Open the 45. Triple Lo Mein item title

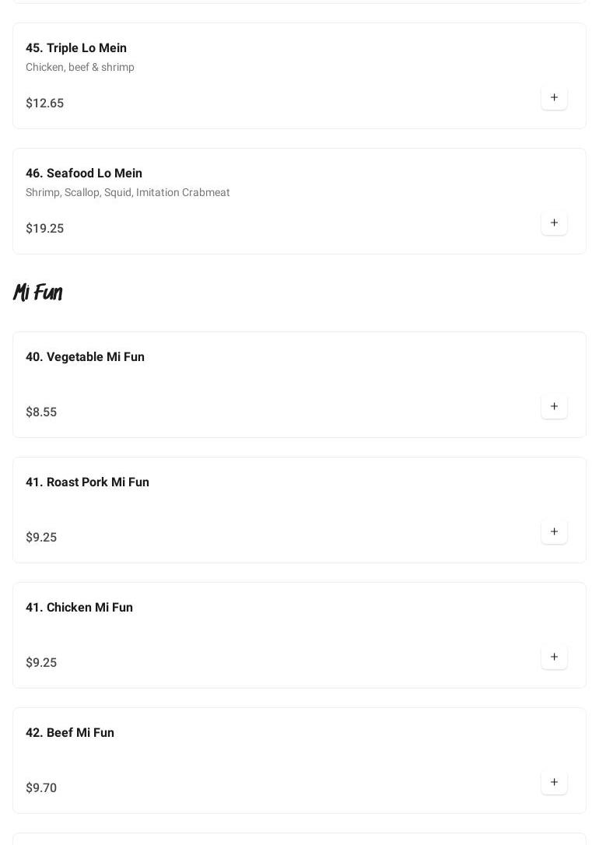pyautogui.click(x=76, y=48)
